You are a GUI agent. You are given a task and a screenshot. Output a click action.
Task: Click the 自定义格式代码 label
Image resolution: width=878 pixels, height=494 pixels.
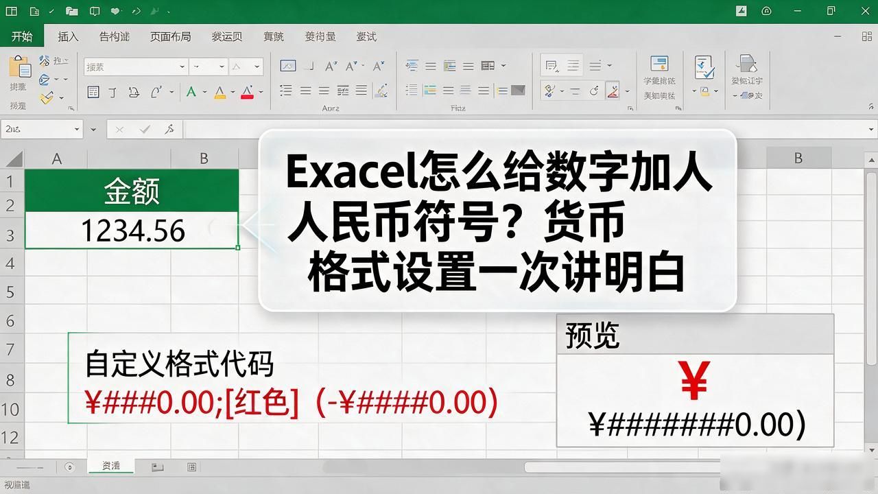coord(179,364)
